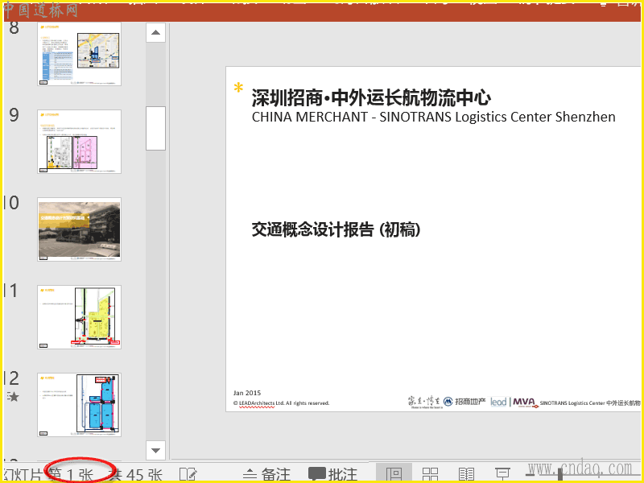Click the MVA logo on the slide
Screen dimensions: 644x483
tap(525, 402)
